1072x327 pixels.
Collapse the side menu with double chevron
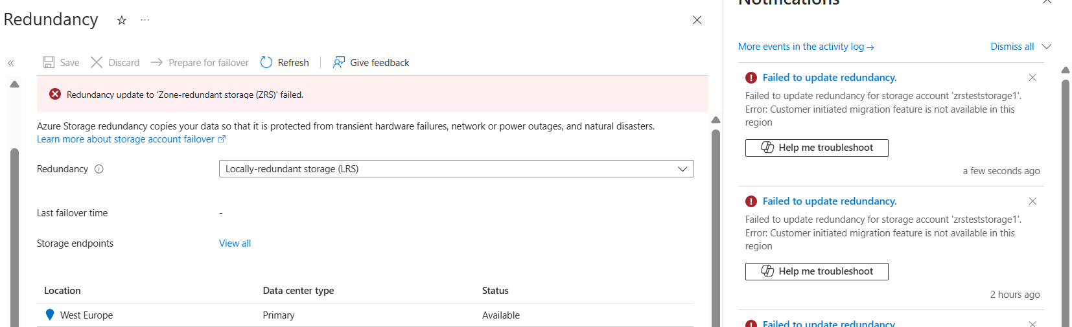click(x=11, y=63)
